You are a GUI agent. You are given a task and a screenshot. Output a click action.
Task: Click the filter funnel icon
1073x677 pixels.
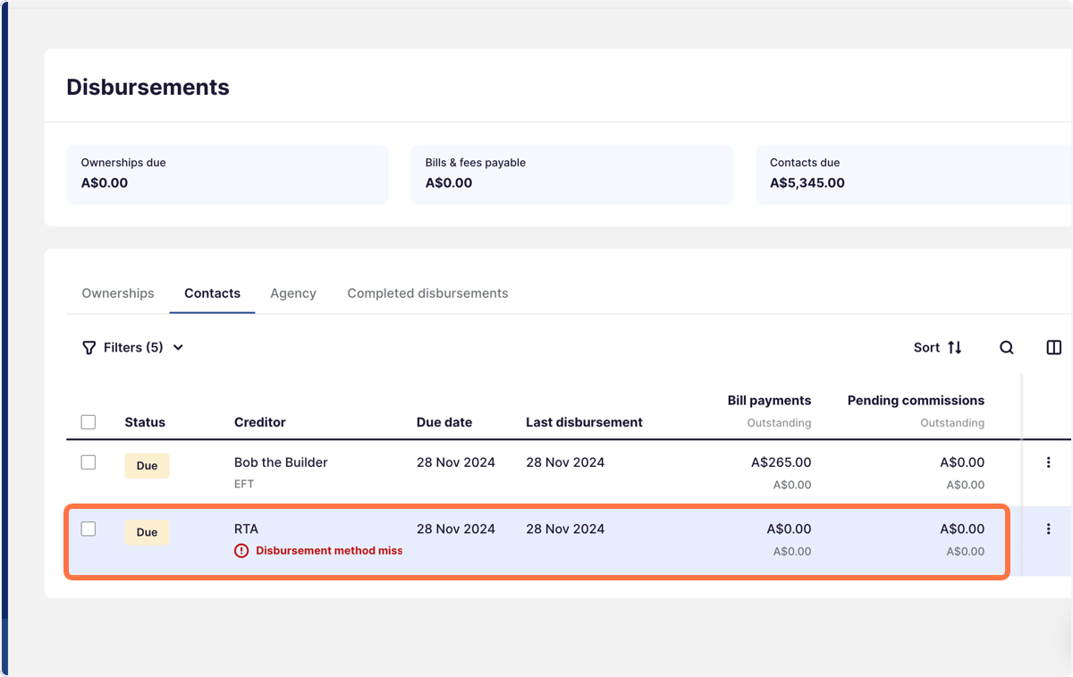[x=89, y=348]
